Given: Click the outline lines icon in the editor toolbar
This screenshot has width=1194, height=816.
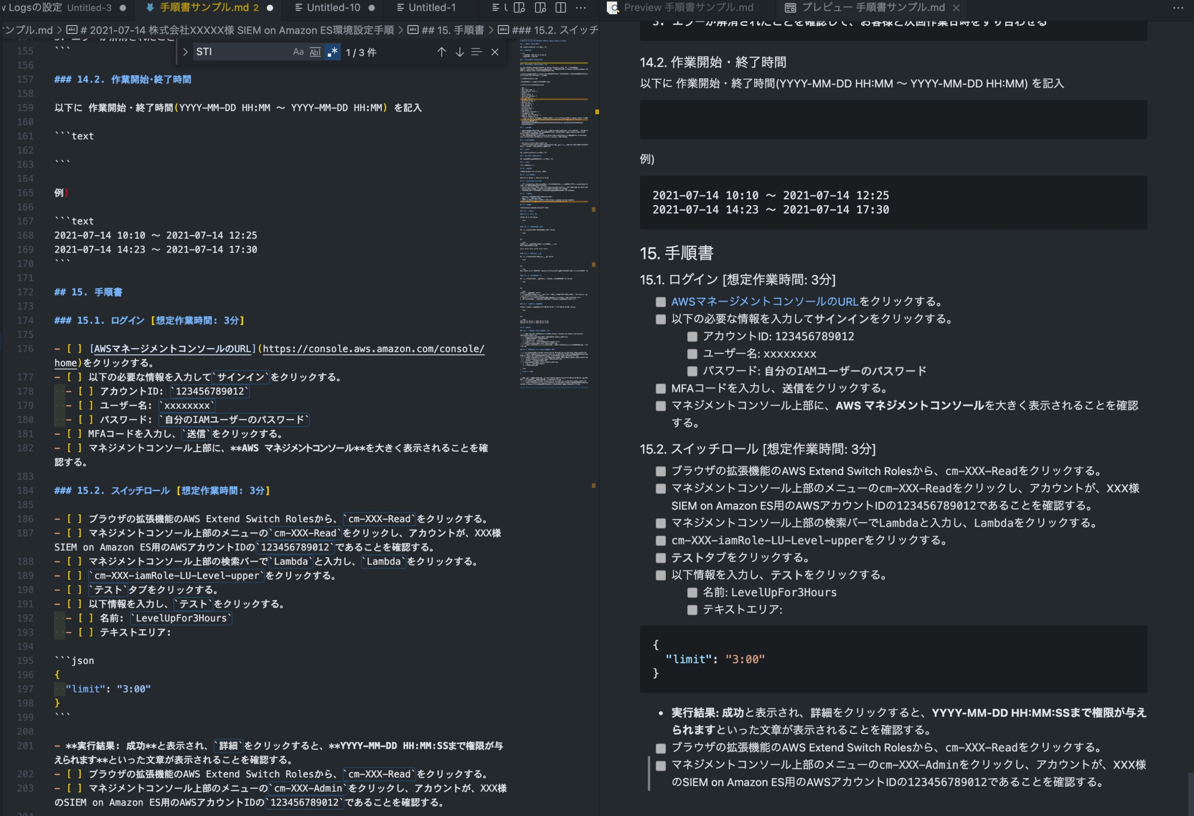Looking at the screenshot, I should (x=496, y=8).
